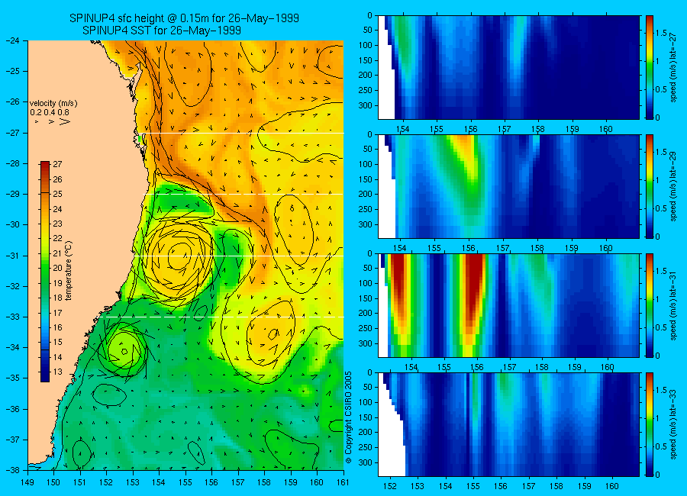Viewport: 687px width, 496px height.
Task: Click the '155' longitude label under the SST map
Action: pos(185,482)
